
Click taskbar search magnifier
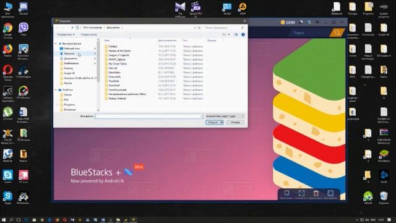click(x=11, y=220)
